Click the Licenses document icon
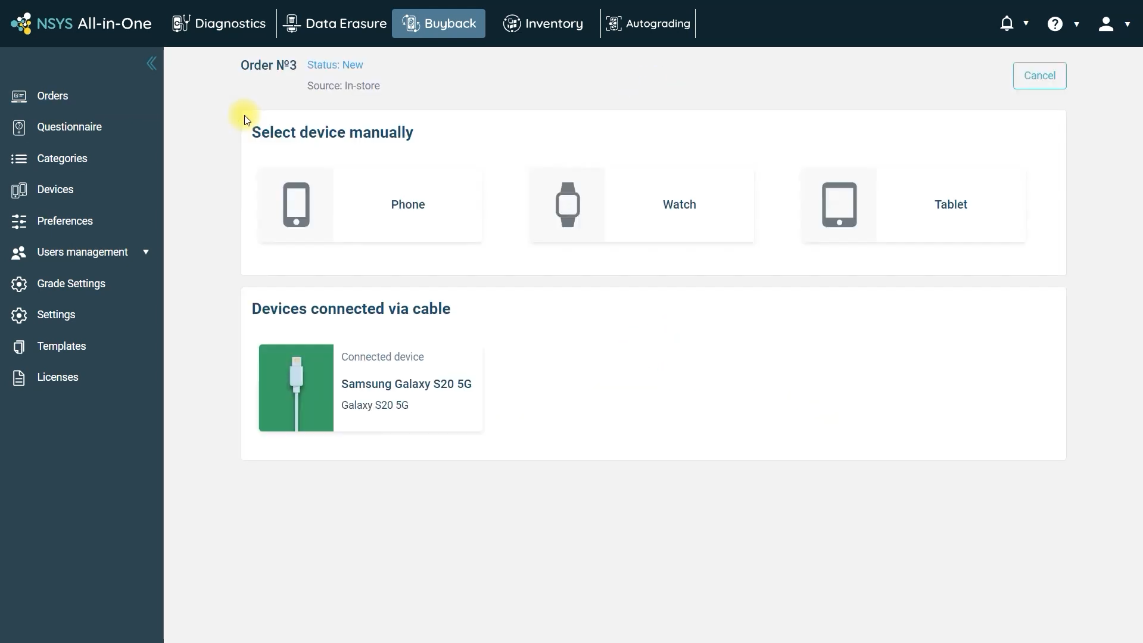Screen dimensions: 1143x643 point(19,378)
